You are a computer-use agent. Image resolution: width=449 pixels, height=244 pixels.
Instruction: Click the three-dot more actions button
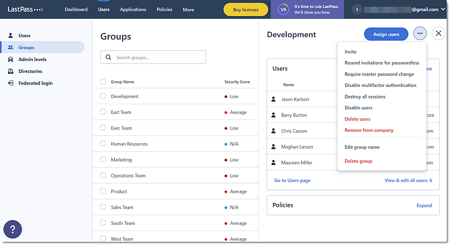pos(420,34)
